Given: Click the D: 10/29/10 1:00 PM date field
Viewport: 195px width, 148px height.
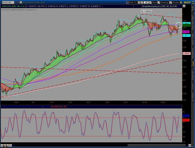Looking at the screenshot, I should 35,6.
